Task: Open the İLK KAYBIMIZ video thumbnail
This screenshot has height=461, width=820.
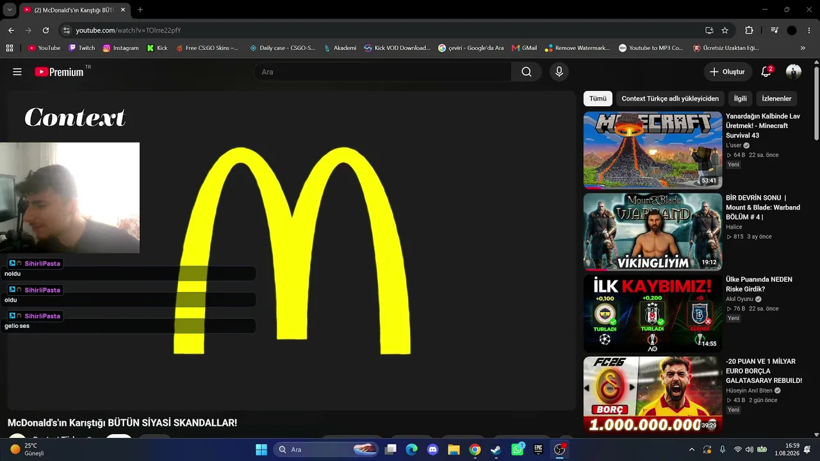Action: [652, 314]
